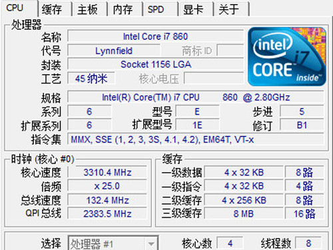Click the processor name field Intel Core i7 860
The image size is (333, 250).
click(x=155, y=36)
